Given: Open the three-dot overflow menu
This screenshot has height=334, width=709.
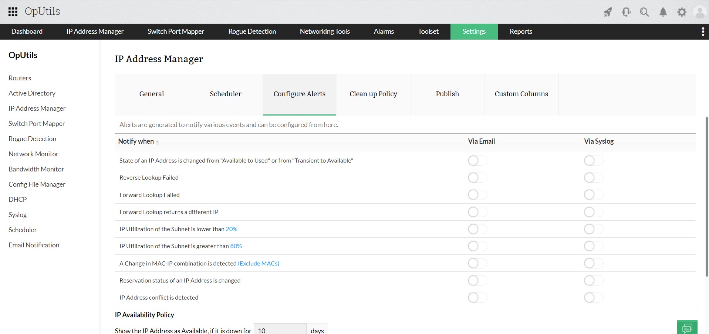Looking at the screenshot, I should point(703,31).
